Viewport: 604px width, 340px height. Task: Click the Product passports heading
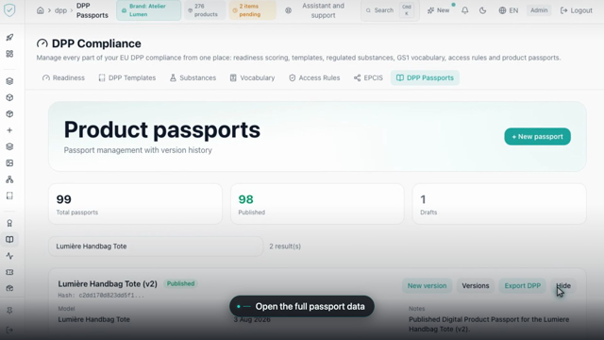tap(162, 129)
